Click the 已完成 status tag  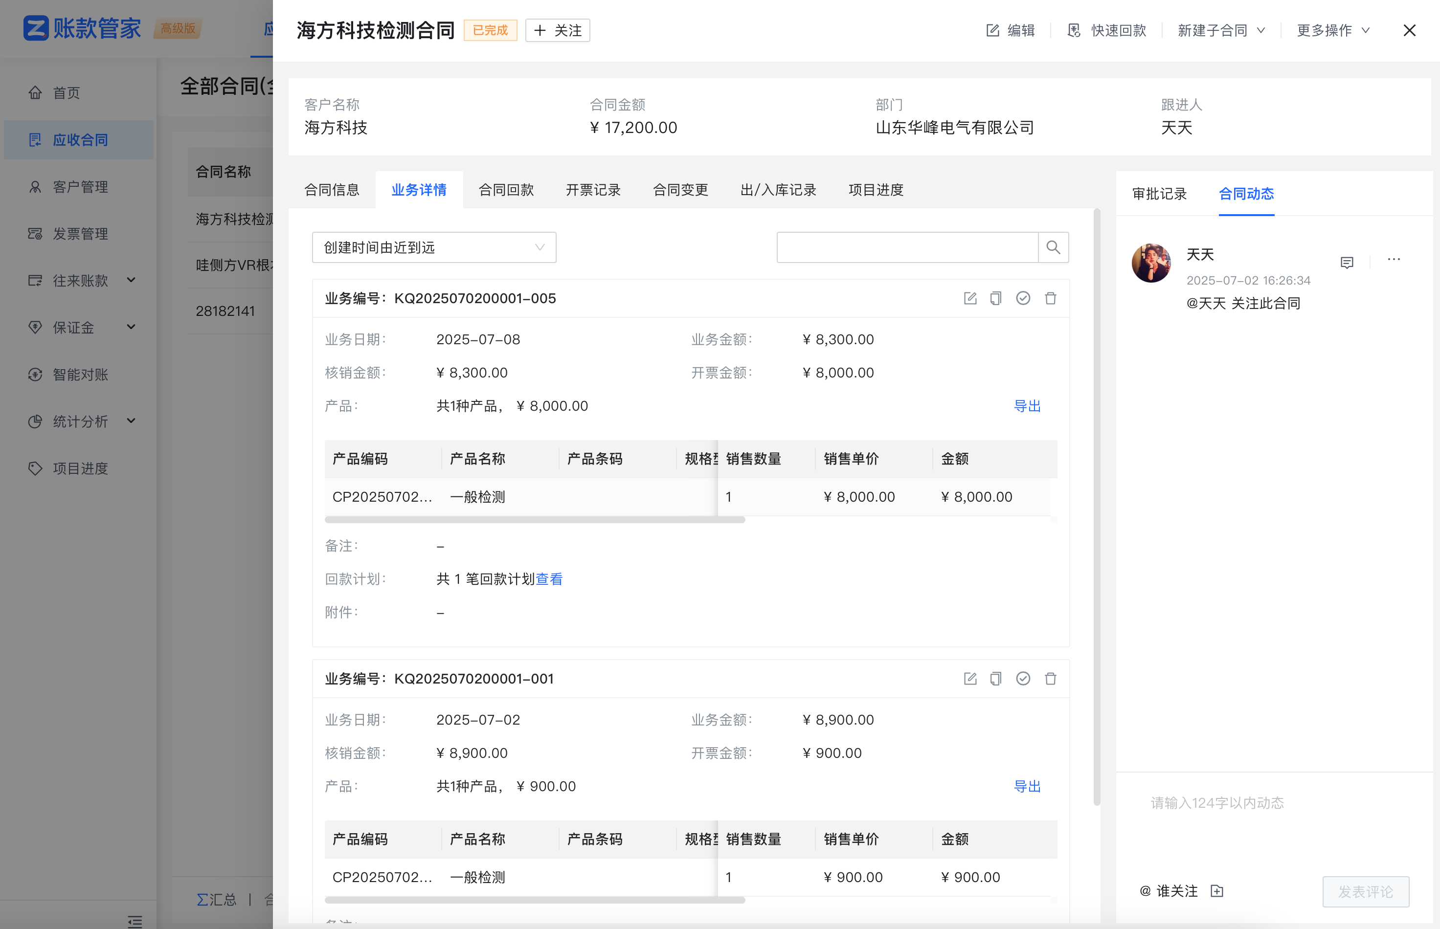click(490, 30)
